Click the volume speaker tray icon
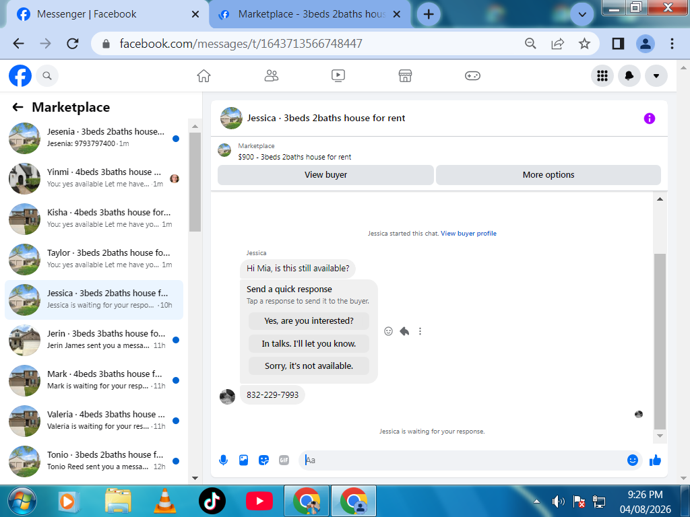Viewport: 690px width, 517px height. [558, 501]
